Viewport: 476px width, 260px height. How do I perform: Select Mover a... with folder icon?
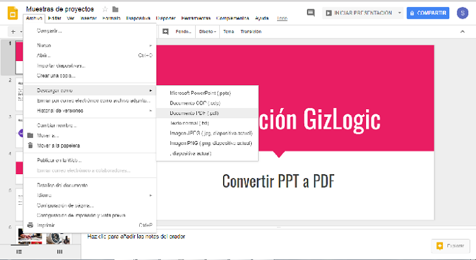[90, 135]
